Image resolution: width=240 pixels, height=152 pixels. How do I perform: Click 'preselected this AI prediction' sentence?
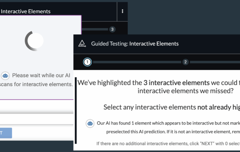(173, 132)
